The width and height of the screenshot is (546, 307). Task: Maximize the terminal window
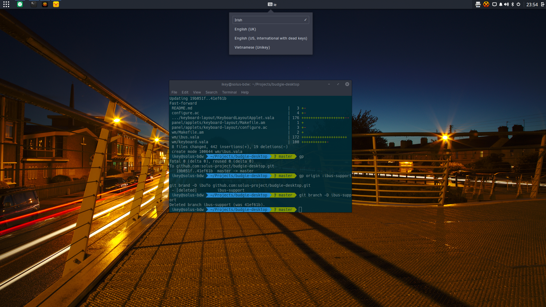pos(338,84)
